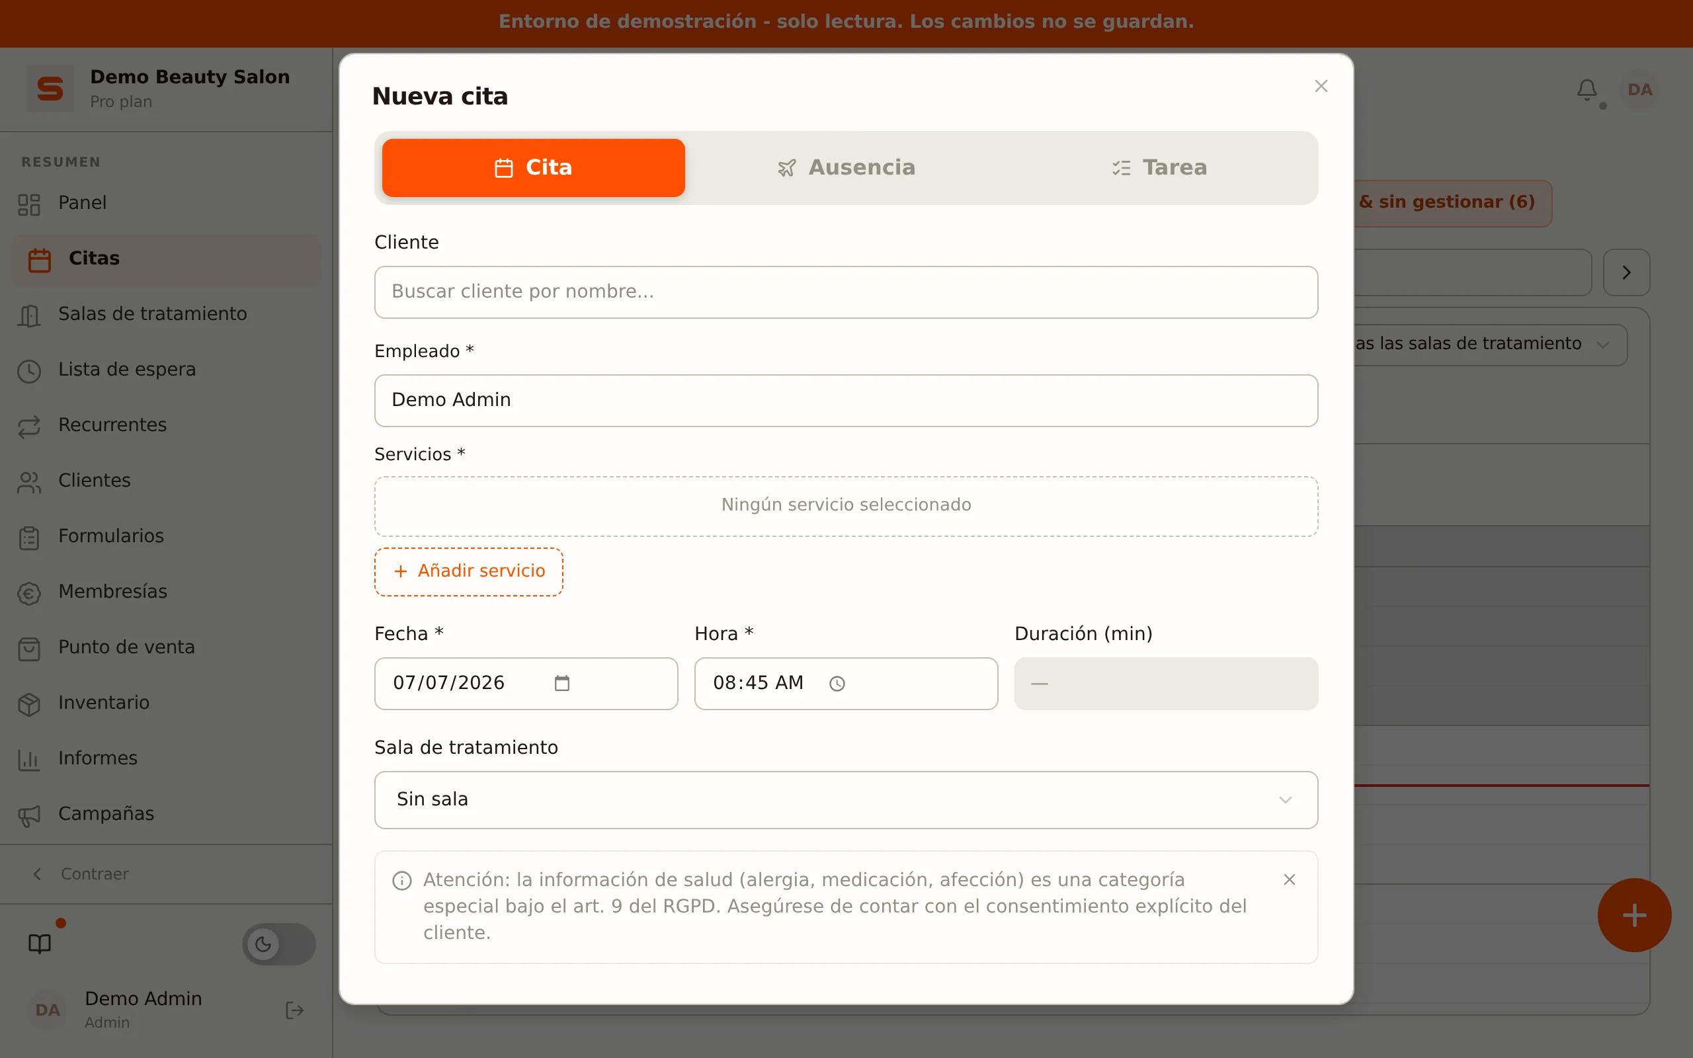Click the Buscar cliente por nombre field

point(846,292)
